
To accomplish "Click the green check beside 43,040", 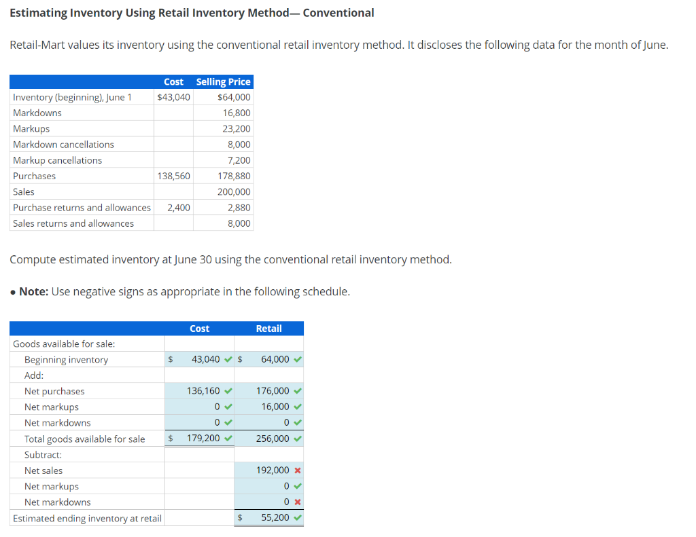I will click(228, 360).
